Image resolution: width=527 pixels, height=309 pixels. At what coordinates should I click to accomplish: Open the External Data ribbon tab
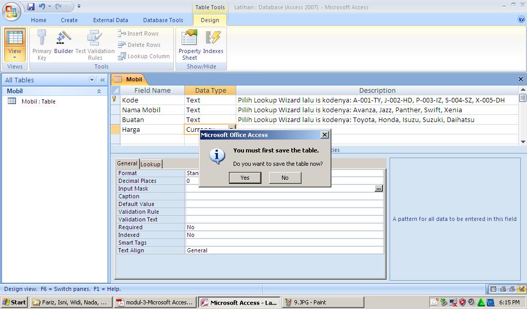tap(111, 20)
